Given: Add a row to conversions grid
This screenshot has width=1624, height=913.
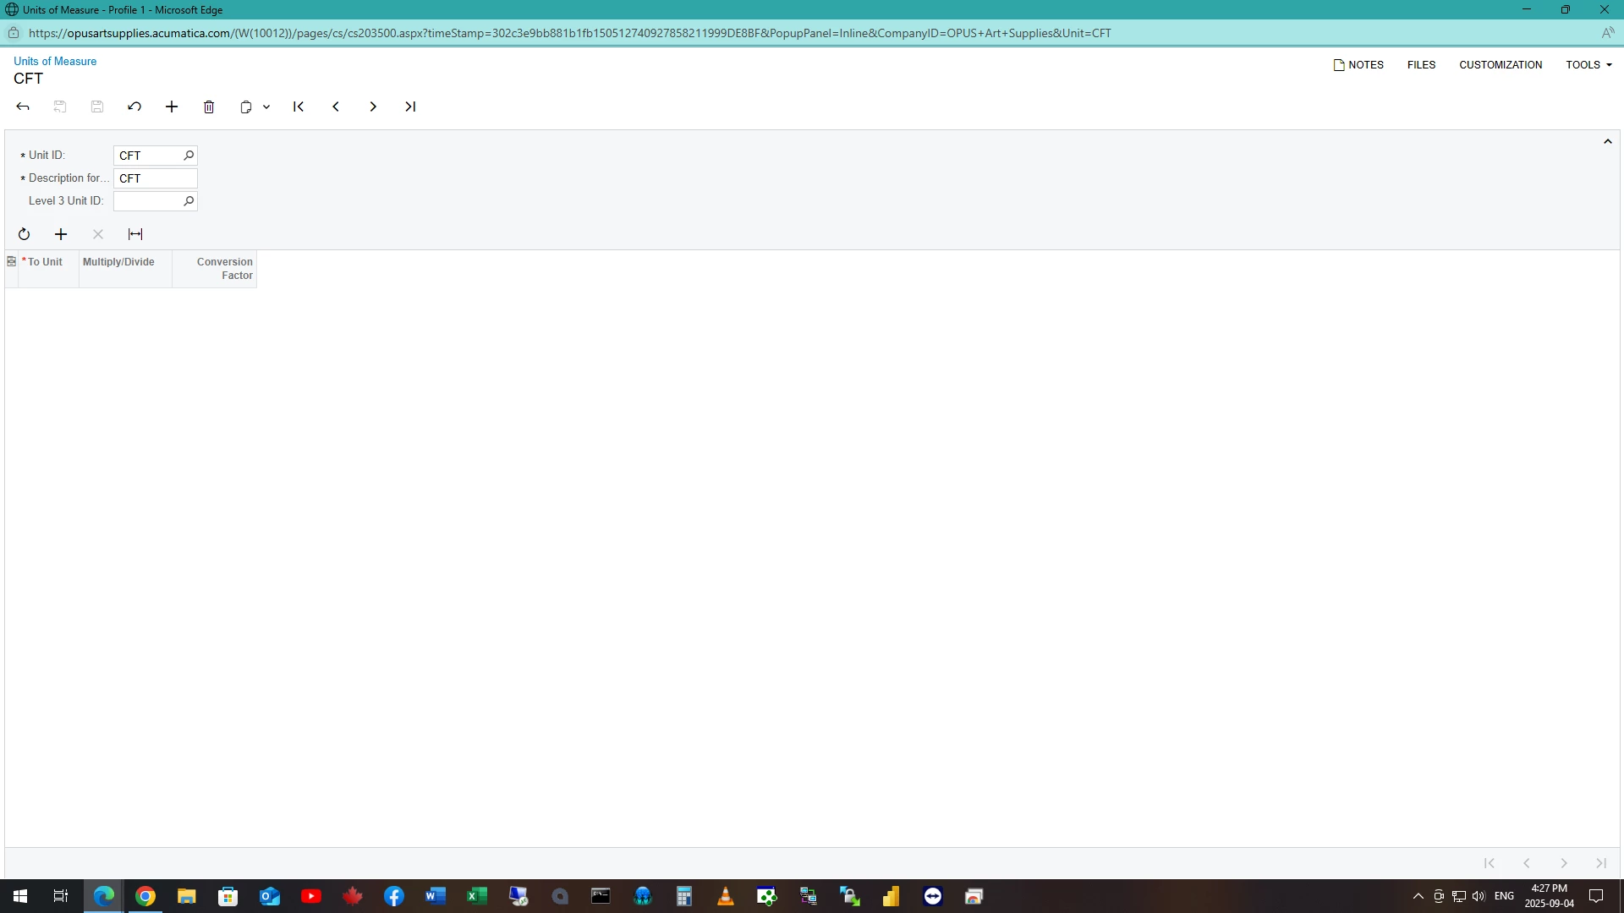Looking at the screenshot, I should point(61,234).
